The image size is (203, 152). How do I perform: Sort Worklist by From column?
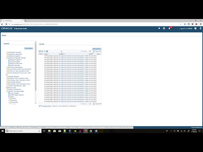tap(41, 54)
